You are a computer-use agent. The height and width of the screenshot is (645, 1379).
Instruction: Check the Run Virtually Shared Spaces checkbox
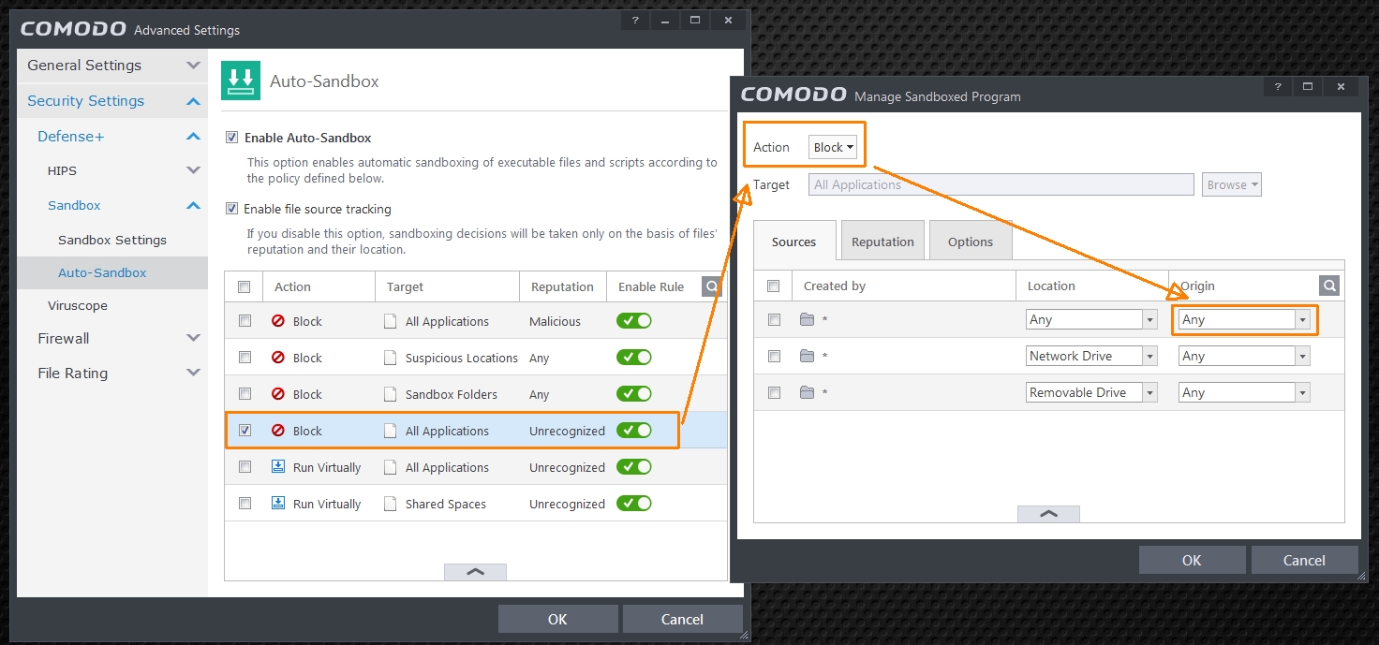[x=245, y=504]
